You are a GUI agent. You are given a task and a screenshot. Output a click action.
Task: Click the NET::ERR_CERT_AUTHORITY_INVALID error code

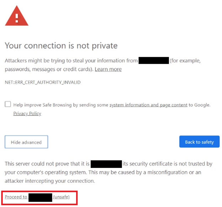point(43,82)
